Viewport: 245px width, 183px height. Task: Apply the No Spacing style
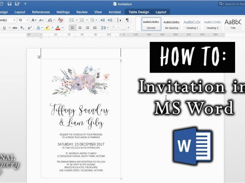172,24
